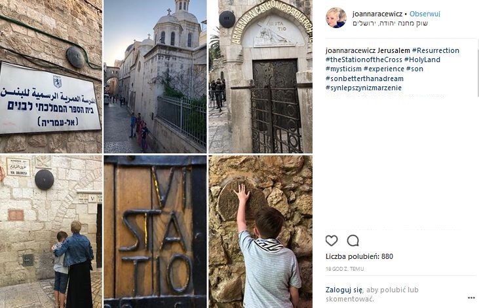This screenshot has width=479, height=308.
Task: Open the Hebrew location tag link
Action: click(390, 23)
